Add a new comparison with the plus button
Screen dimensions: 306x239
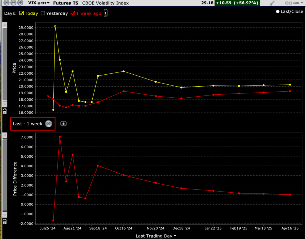(63, 124)
